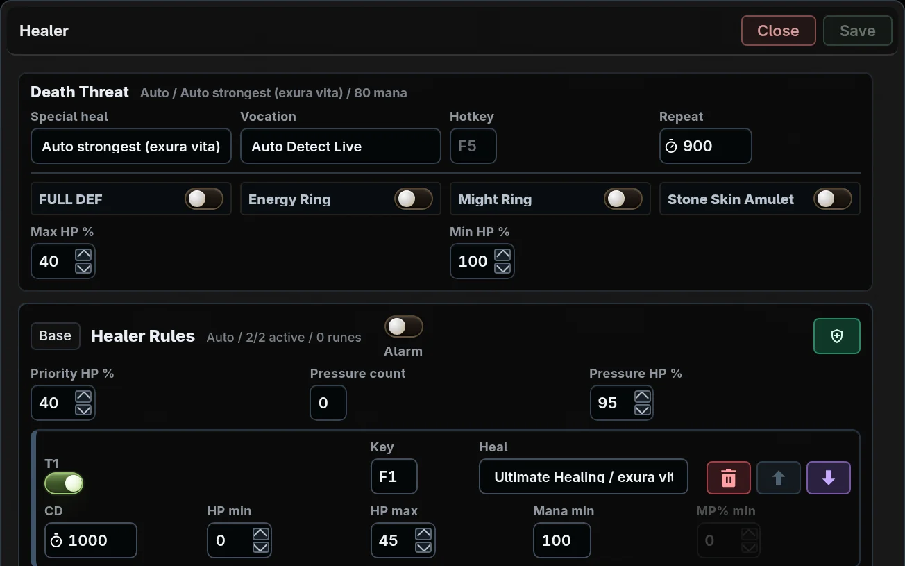Viewport: 905px width, 566px height.
Task: Toggle the Alarm switch
Action: click(x=404, y=326)
